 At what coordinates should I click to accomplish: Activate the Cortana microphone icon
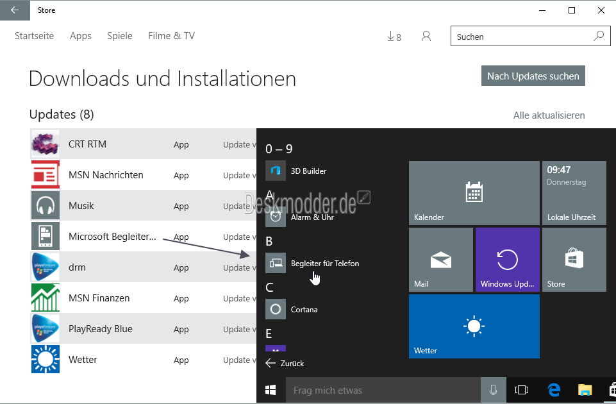493,390
